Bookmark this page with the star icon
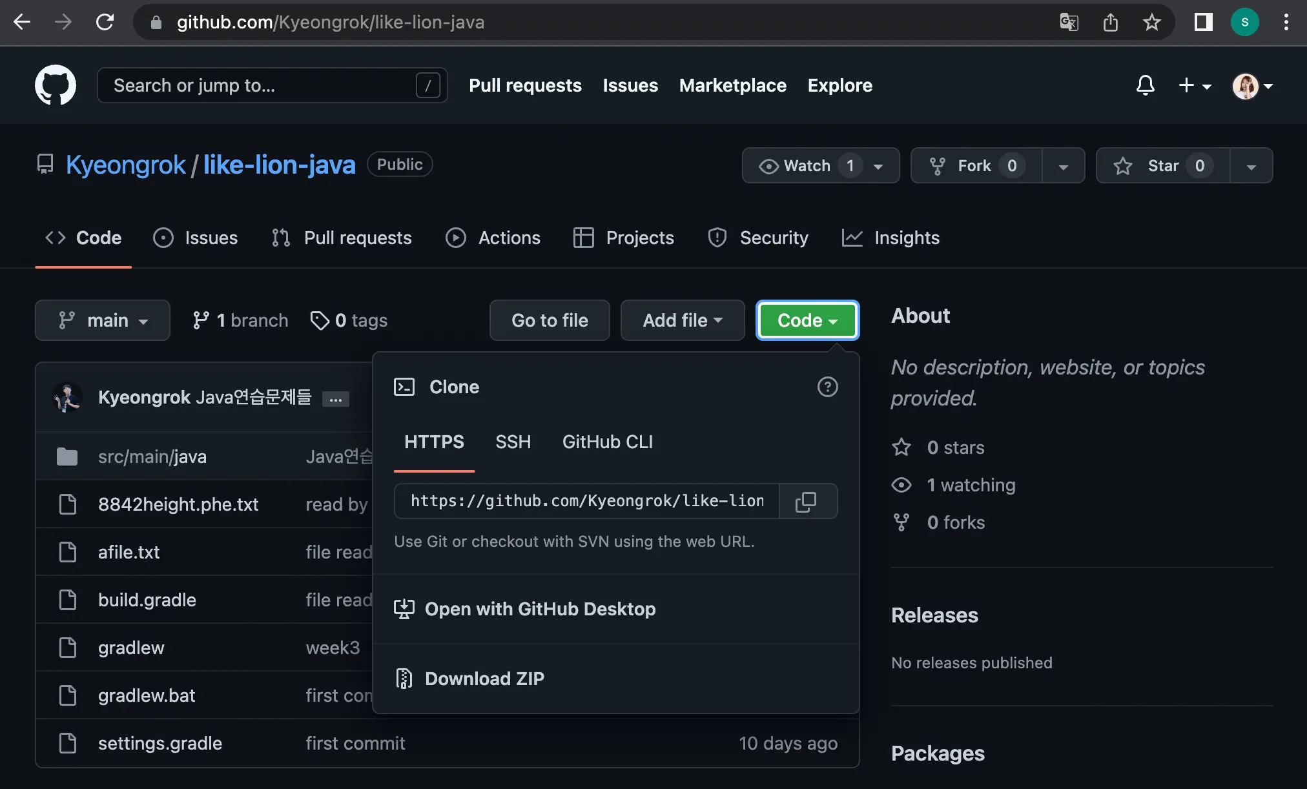The image size is (1307, 789). 1152,22
